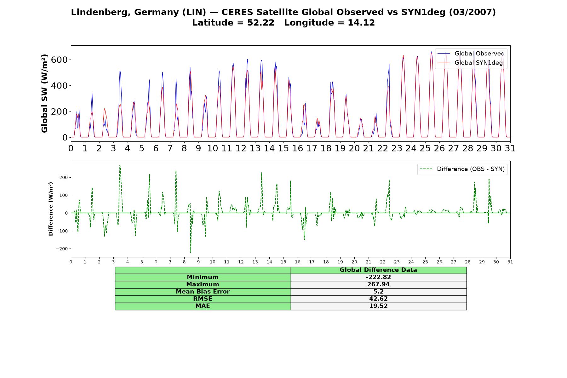The image size is (567, 378).
Task: Click day 31 tick on lower chart
Action: click(x=510, y=262)
